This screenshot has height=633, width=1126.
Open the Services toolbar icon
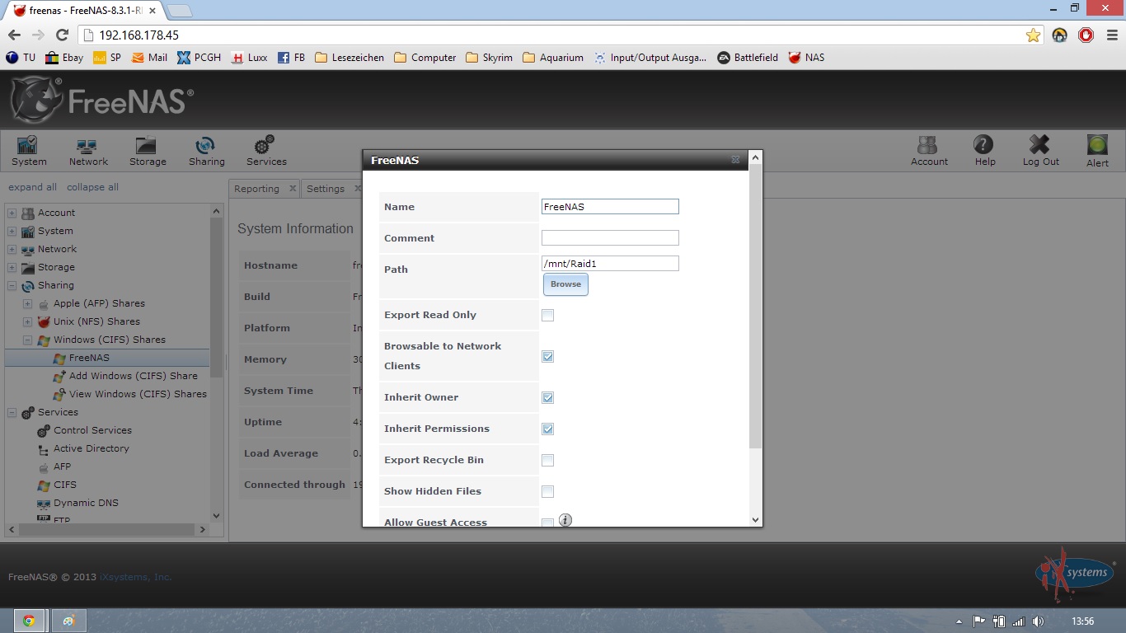click(x=266, y=152)
